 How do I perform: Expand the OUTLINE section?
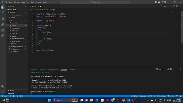pyautogui.click(x=17, y=91)
